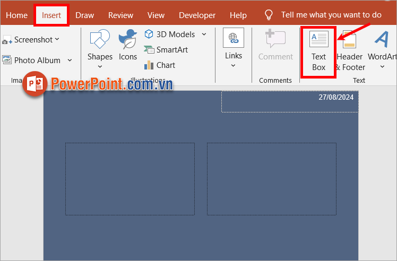The image size is (397, 261).
Task: Insert Icons using the duck icon
Action: [128, 39]
